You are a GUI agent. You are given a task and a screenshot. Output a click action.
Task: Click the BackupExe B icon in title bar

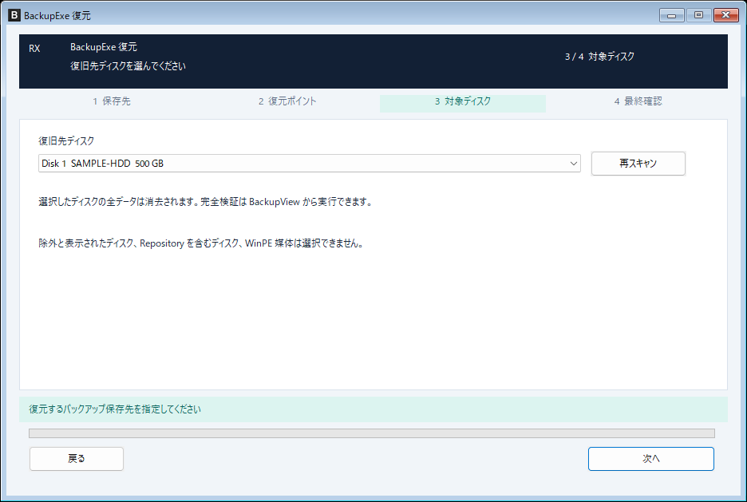[14, 15]
